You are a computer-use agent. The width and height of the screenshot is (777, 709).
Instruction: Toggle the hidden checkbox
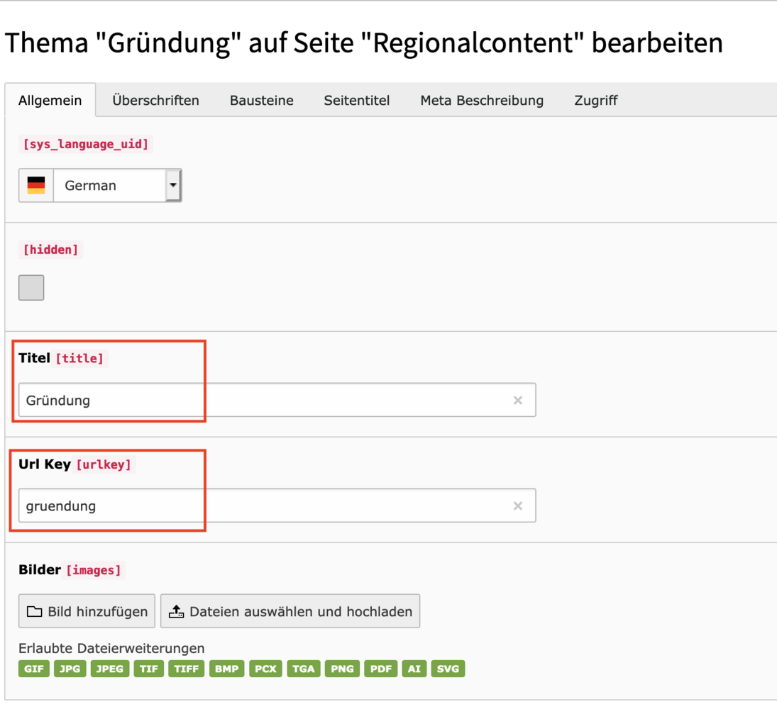coord(31,288)
